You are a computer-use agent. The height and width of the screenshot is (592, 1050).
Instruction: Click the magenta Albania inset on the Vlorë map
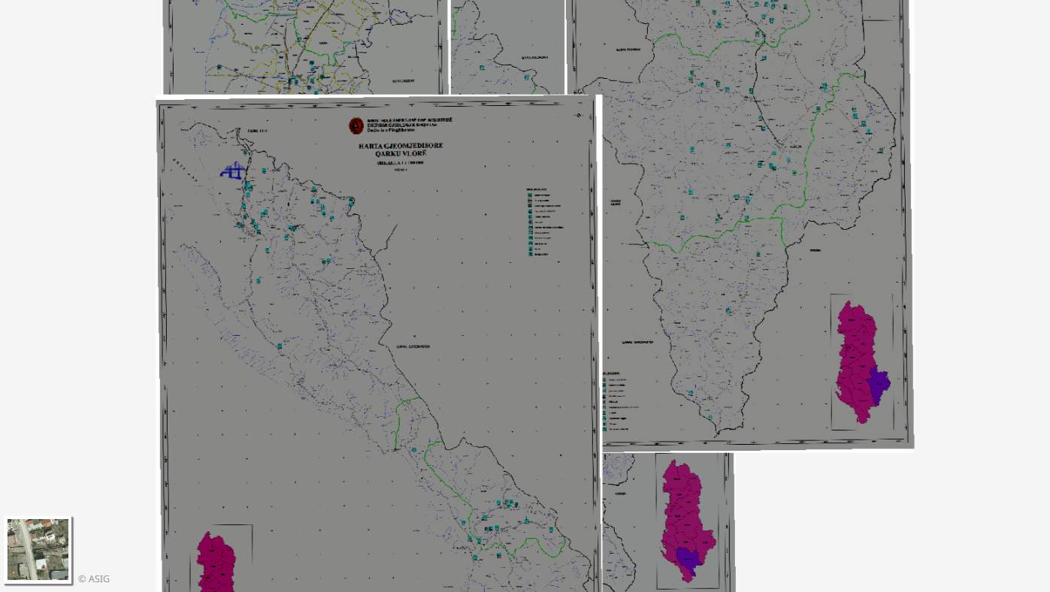pos(216,562)
